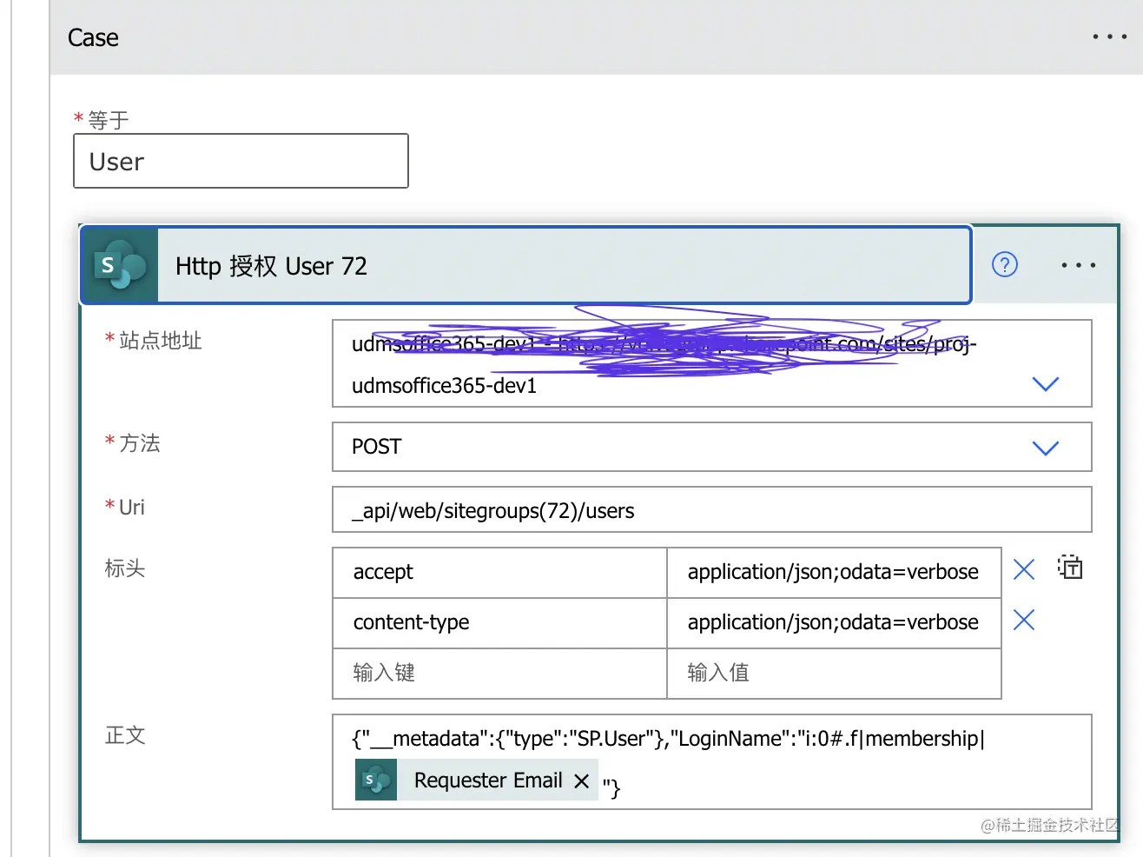Delete the content-type header row
This screenshot has width=1143, height=857.
coord(1024,620)
